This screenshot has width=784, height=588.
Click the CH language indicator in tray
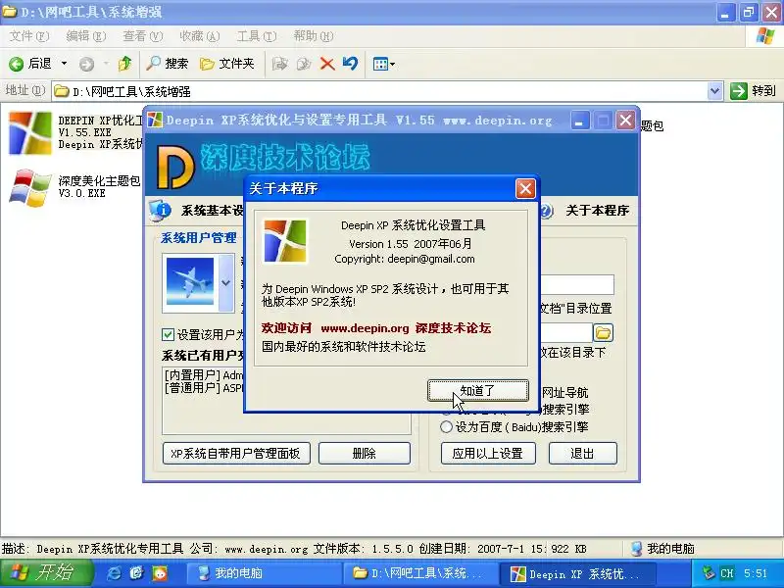click(727, 573)
